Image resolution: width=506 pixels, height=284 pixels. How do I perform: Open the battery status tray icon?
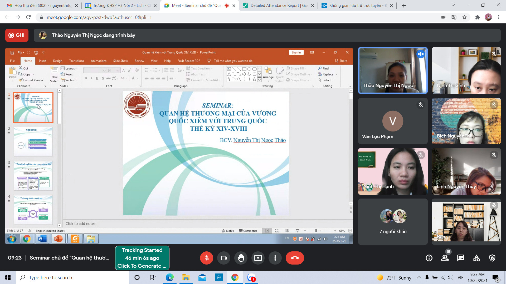tap(435, 277)
